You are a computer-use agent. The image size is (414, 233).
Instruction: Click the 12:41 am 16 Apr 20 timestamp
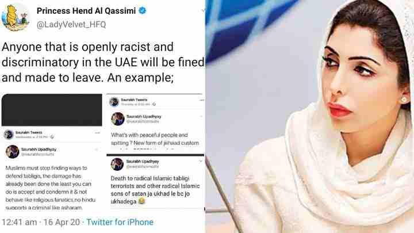(x=41, y=222)
